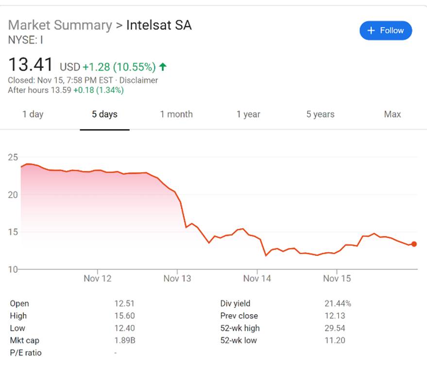
Task: Click the Intelsat SA title
Action: click(159, 25)
